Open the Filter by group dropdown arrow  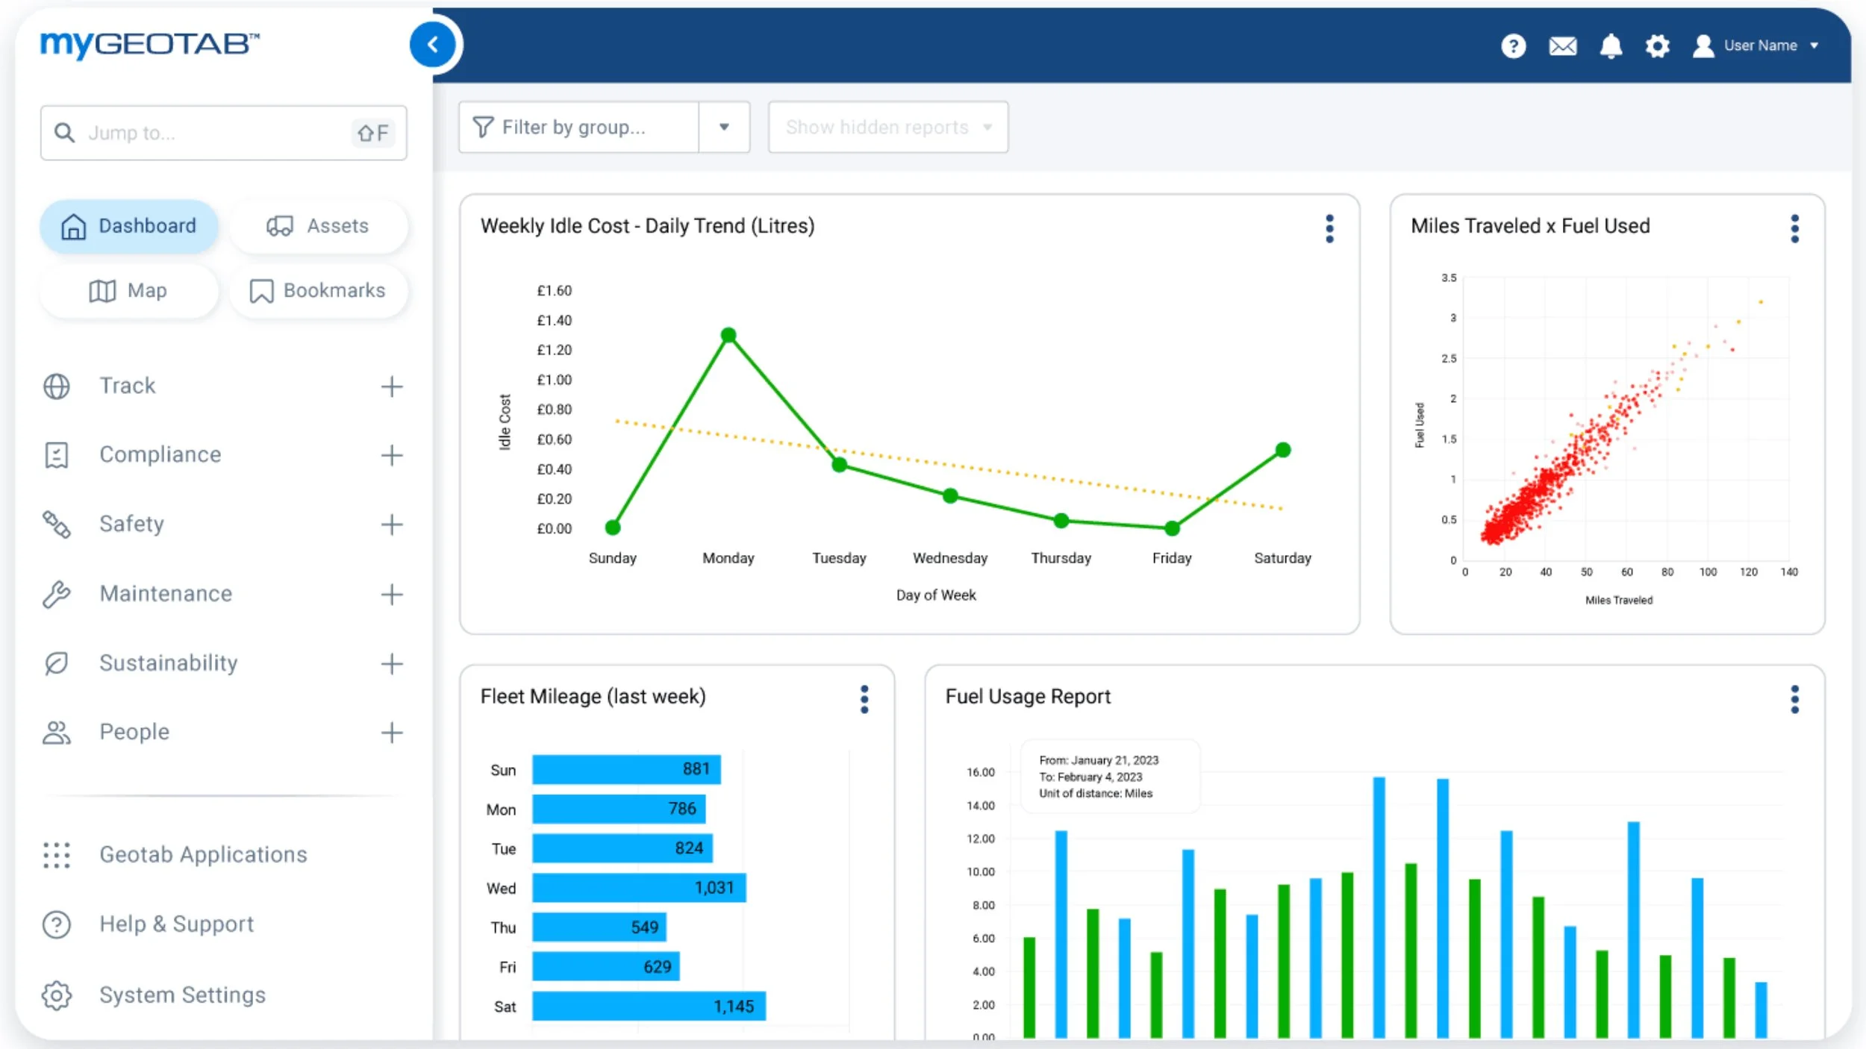[723, 128]
